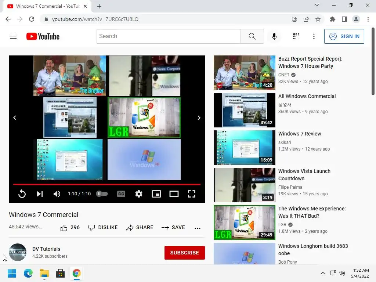Open the player settings gear

pos(138,194)
